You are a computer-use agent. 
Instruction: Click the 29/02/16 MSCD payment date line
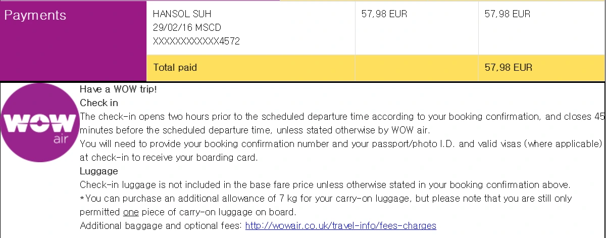click(x=187, y=28)
